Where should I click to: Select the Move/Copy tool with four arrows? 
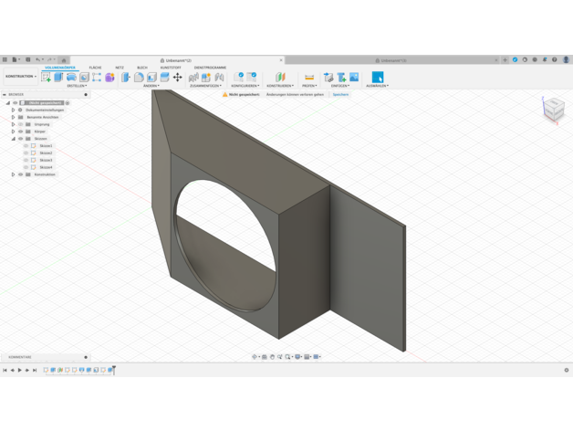pyautogui.click(x=177, y=78)
